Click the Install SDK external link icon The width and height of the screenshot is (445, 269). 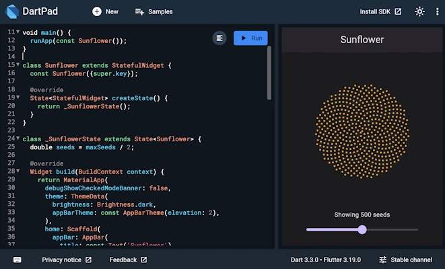(x=398, y=11)
